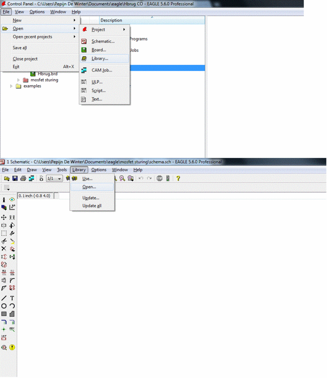Select the Bus tool
327x378 pixels.
point(4,322)
